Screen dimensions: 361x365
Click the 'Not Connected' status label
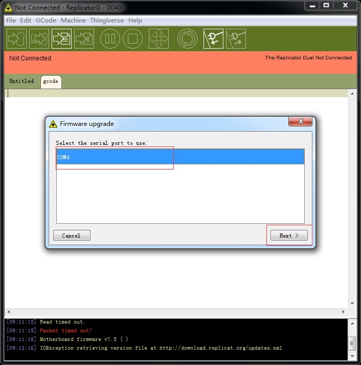click(30, 58)
